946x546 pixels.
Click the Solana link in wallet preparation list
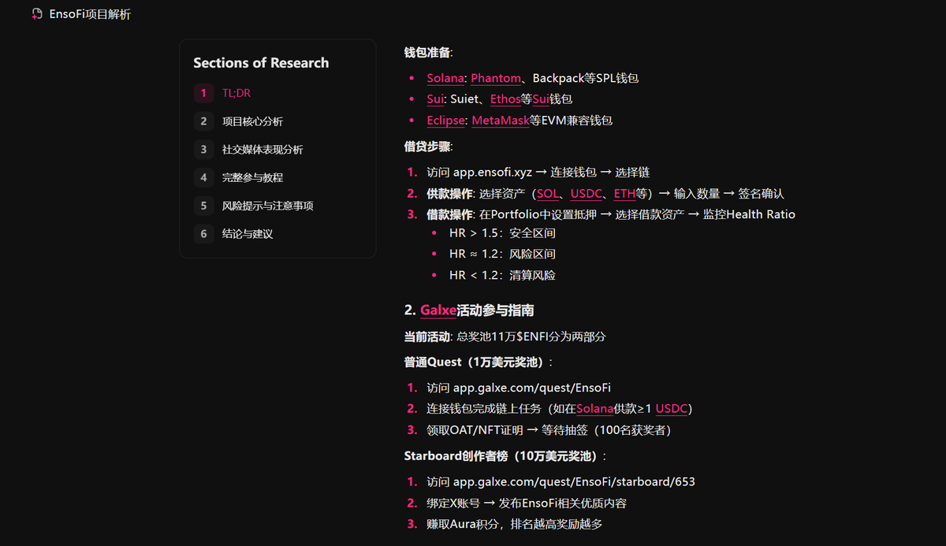click(x=445, y=78)
